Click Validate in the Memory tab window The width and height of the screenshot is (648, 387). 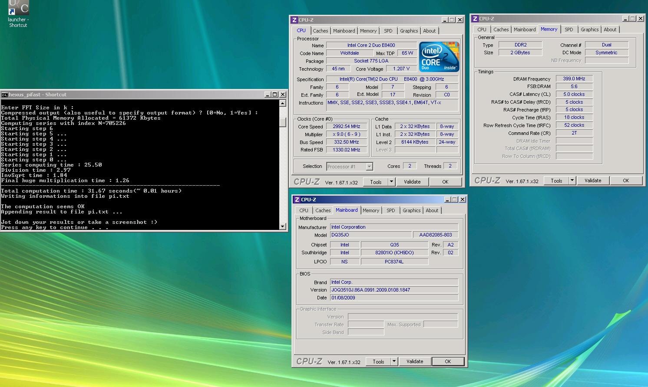[x=593, y=180]
